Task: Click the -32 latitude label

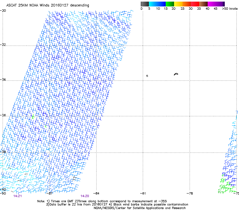Action: 3,45
